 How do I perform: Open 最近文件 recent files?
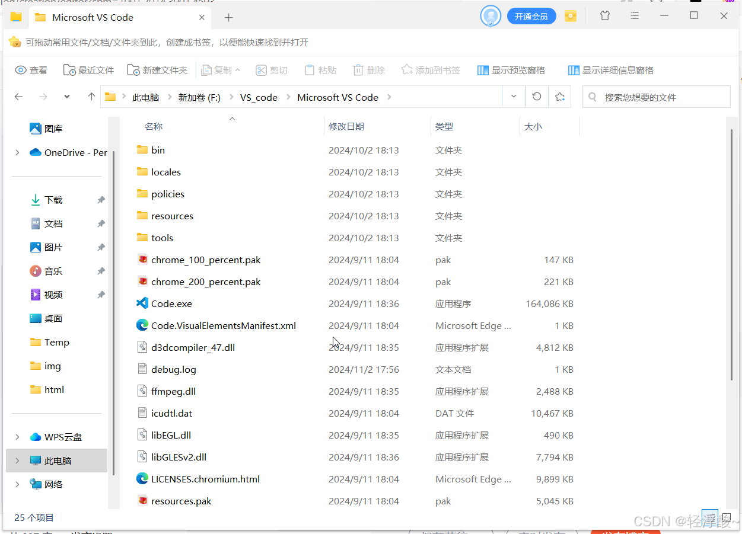coord(88,70)
